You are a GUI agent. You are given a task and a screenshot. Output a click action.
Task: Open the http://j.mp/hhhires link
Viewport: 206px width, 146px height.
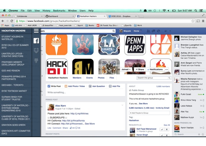[x=79, y=114]
